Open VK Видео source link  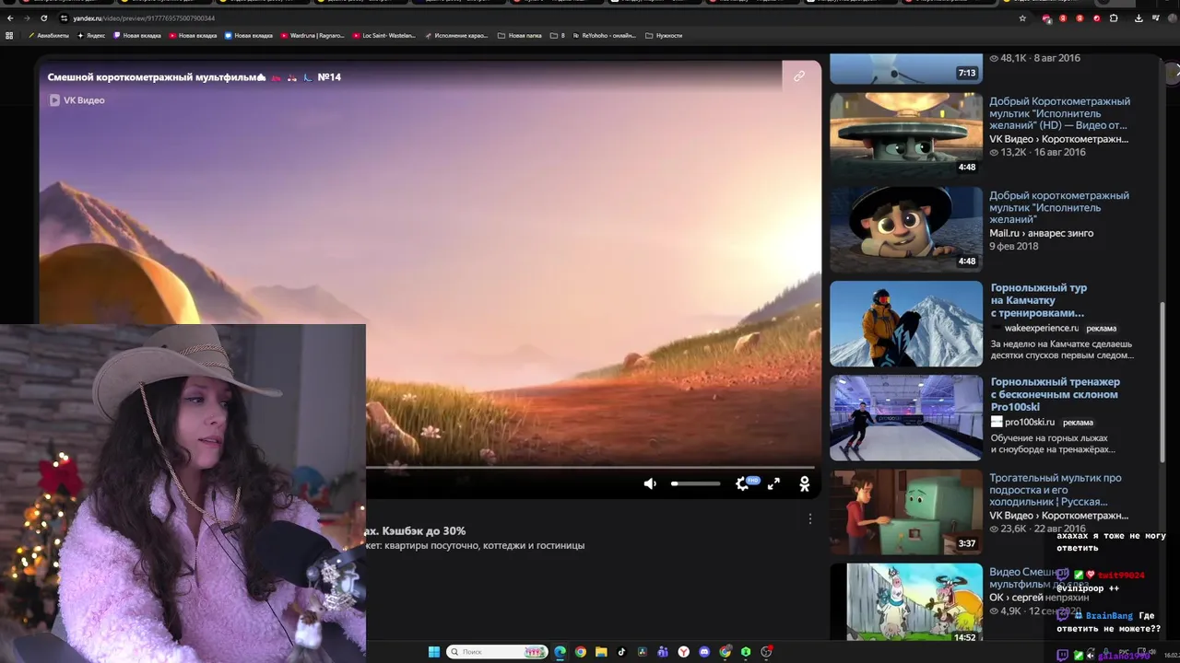click(x=77, y=100)
